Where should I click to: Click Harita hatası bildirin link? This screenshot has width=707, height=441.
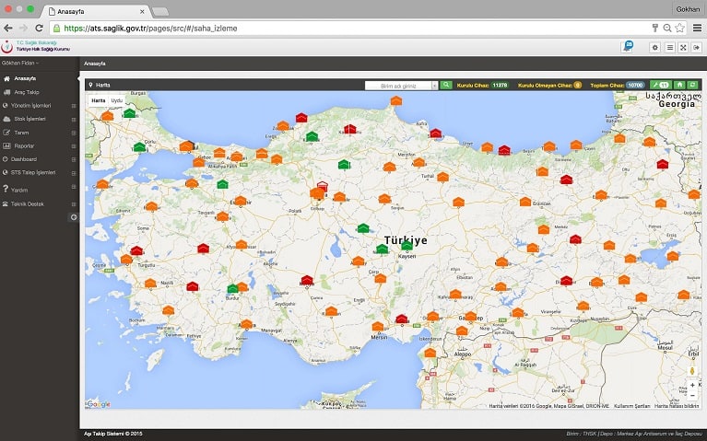pyautogui.click(x=677, y=405)
